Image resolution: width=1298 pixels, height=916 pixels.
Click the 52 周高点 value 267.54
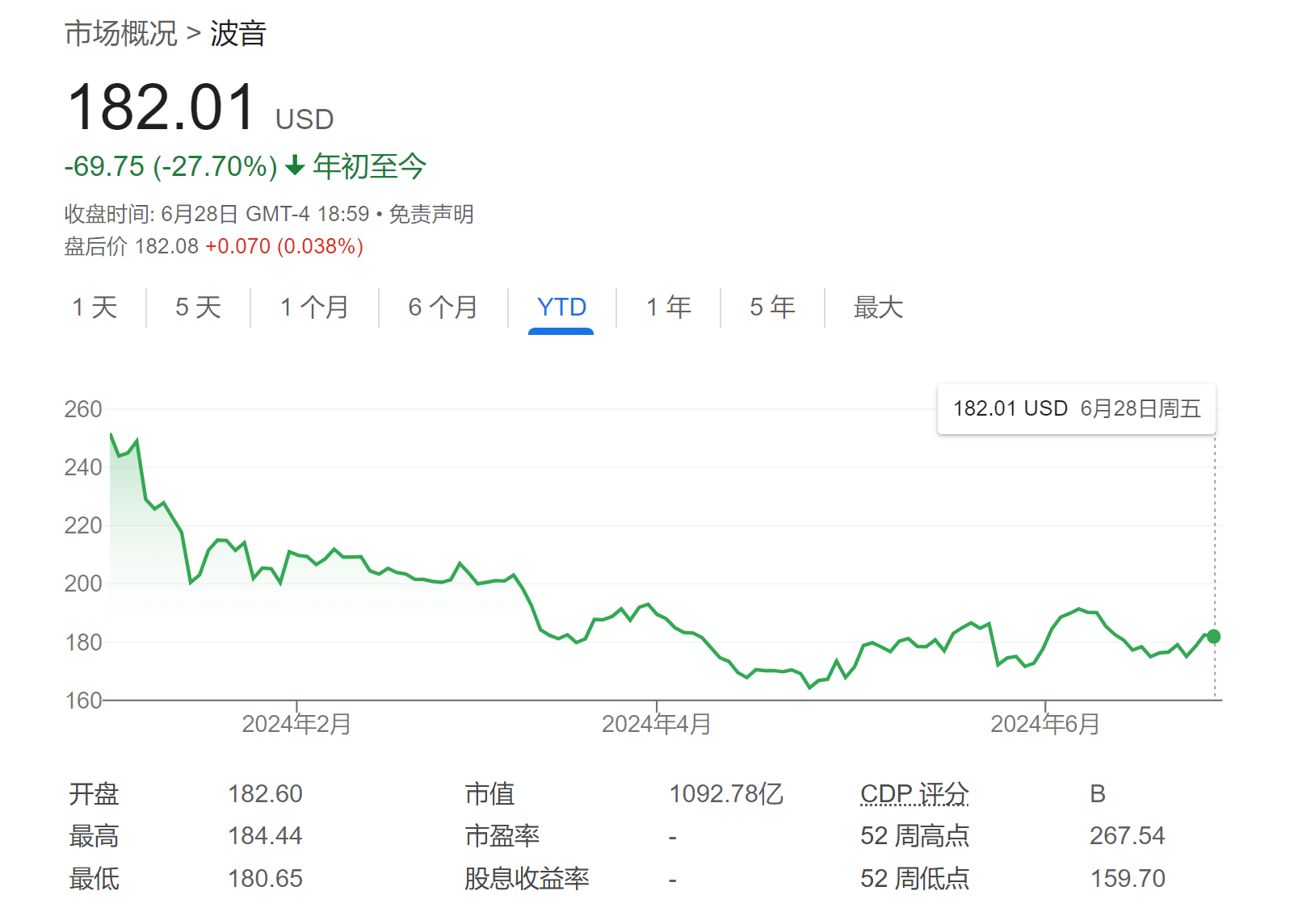tap(1128, 836)
